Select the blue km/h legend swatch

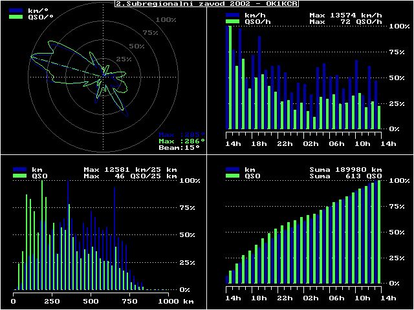pyautogui.click(x=232, y=15)
